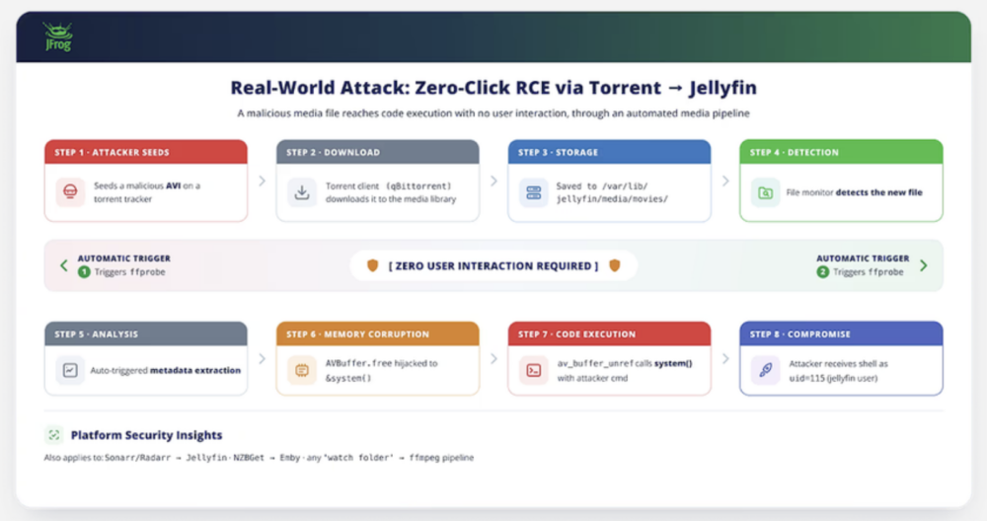Click the analysis chart icon in Step 5
This screenshot has width=987, height=521.
pyautogui.click(x=70, y=370)
